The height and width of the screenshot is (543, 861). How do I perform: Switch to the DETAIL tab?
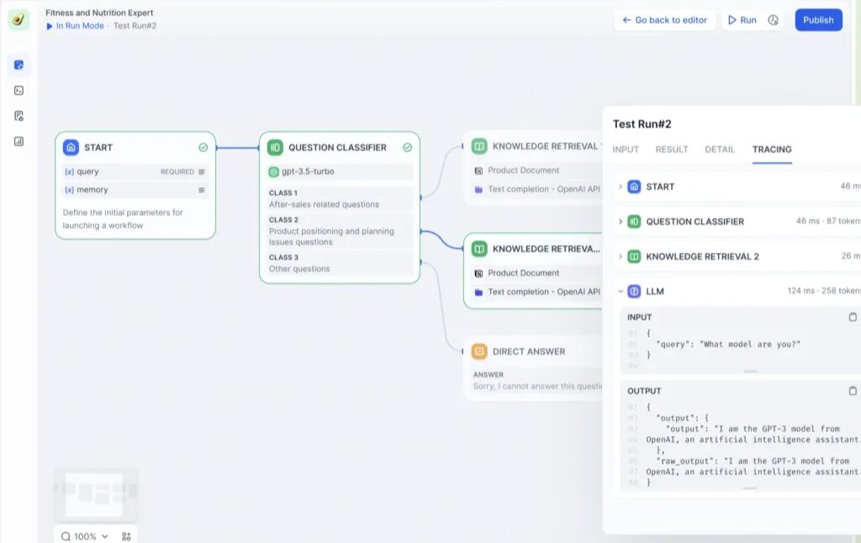[x=720, y=150]
